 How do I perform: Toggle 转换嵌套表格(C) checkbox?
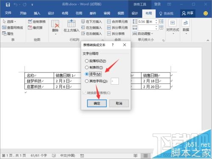click(x=97, y=93)
